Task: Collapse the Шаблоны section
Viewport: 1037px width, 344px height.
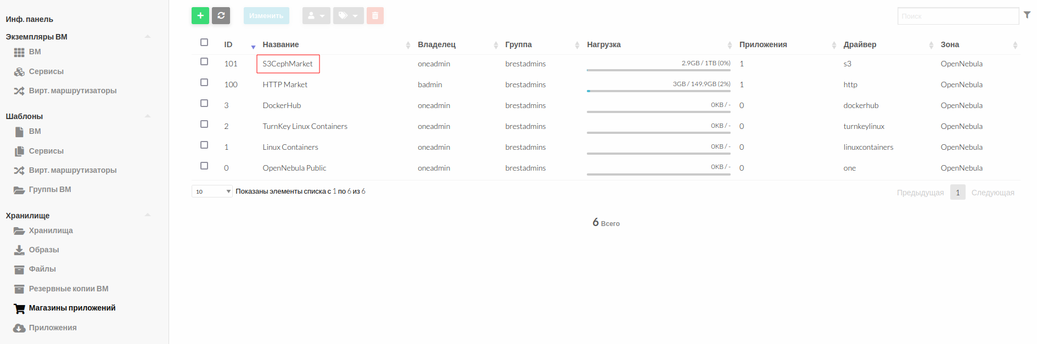Action: (148, 116)
